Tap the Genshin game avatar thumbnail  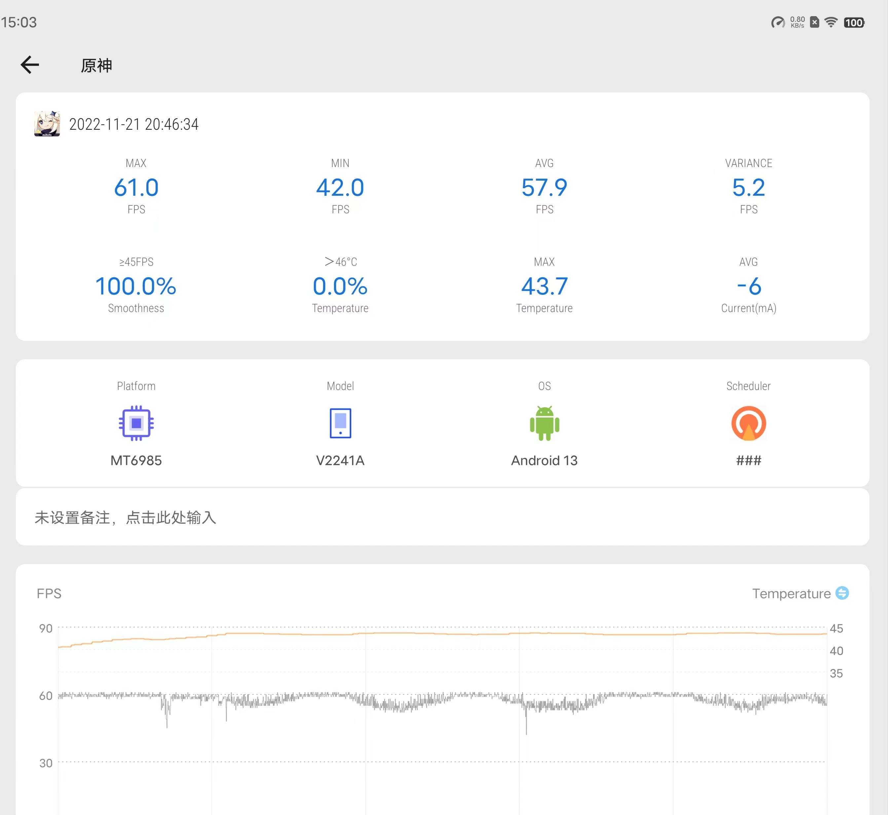click(x=47, y=124)
